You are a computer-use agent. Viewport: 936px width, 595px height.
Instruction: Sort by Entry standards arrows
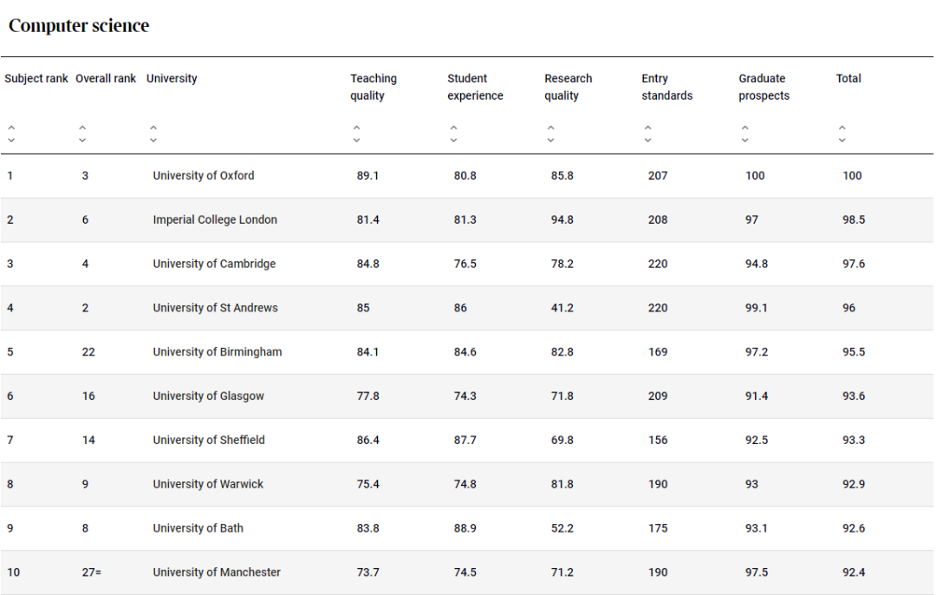click(647, 134)
